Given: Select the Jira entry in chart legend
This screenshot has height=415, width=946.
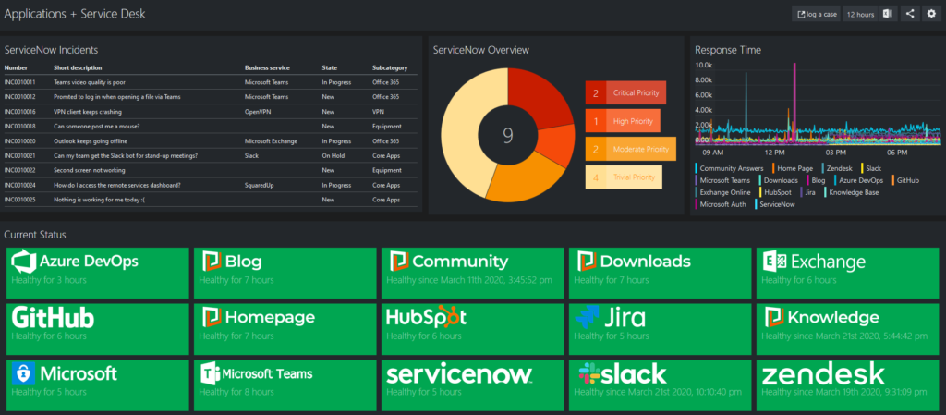Looking at the screenshot, I should pos(807,192).
